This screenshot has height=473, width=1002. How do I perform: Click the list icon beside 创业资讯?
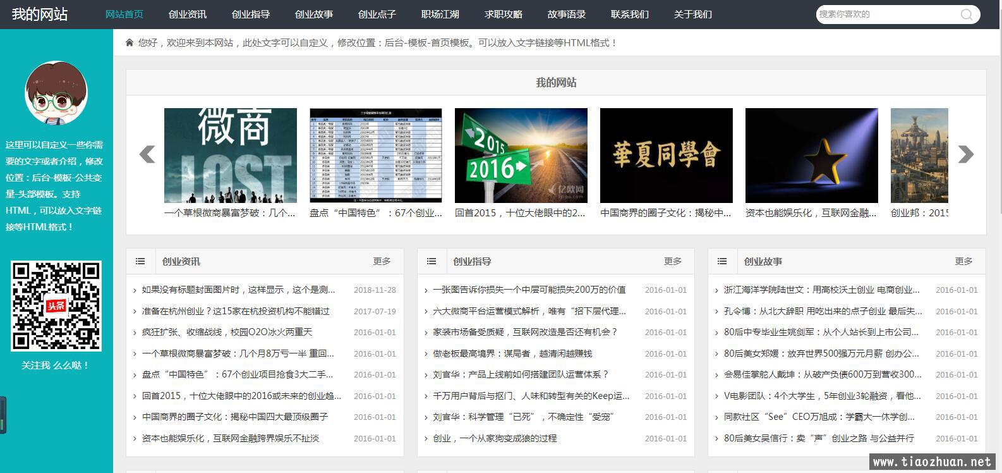click(x=140, y=261)
